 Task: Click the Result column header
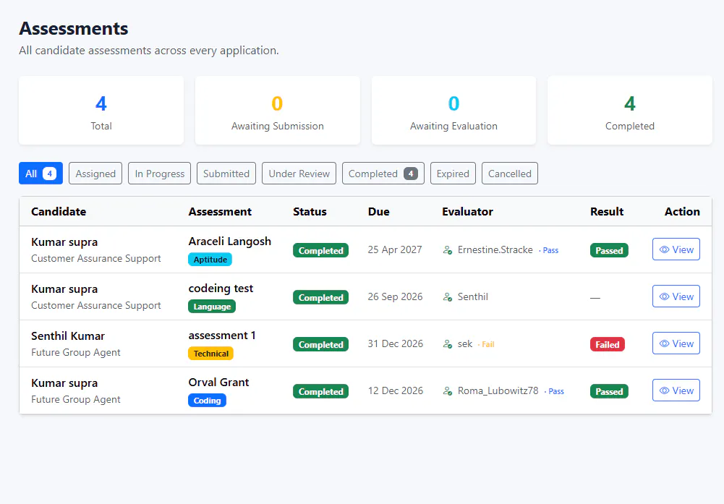tap(607, 212)
